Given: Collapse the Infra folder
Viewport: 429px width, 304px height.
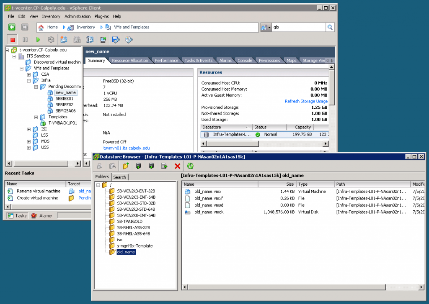Looking at the screenshot, I should point(29,81).
